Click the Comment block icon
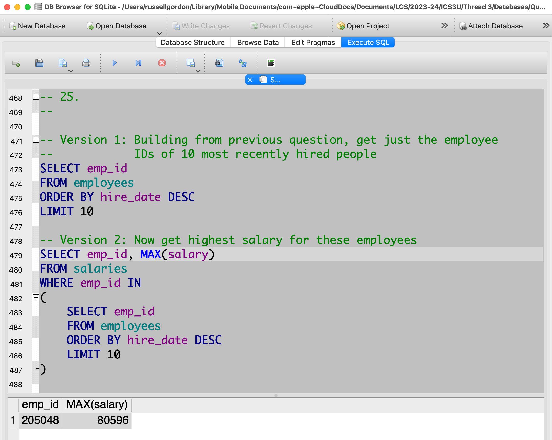Viewport: 552px width, 440px height. point(271,63)
